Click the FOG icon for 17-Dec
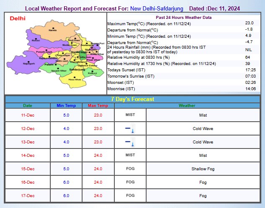 click(130, 195)
